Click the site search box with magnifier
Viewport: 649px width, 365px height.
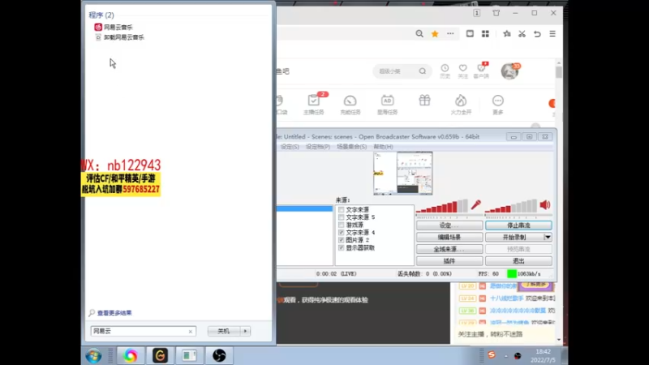tap(402, 71)
